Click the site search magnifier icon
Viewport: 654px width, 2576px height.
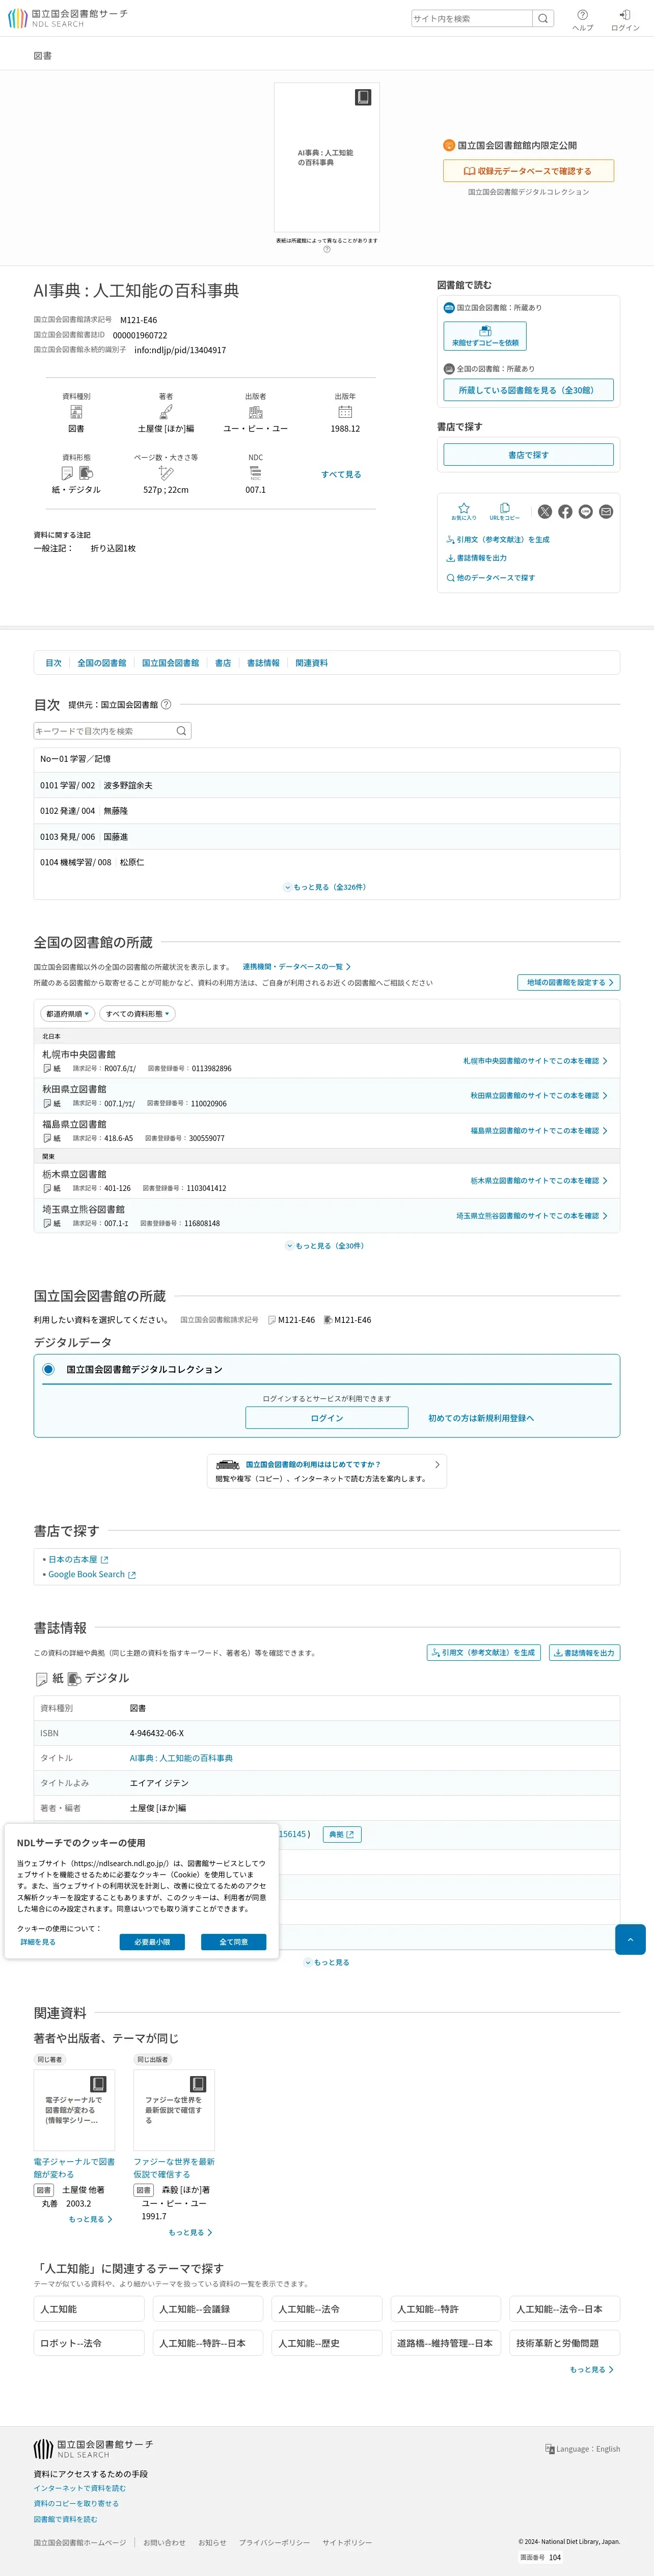(543, 18)
